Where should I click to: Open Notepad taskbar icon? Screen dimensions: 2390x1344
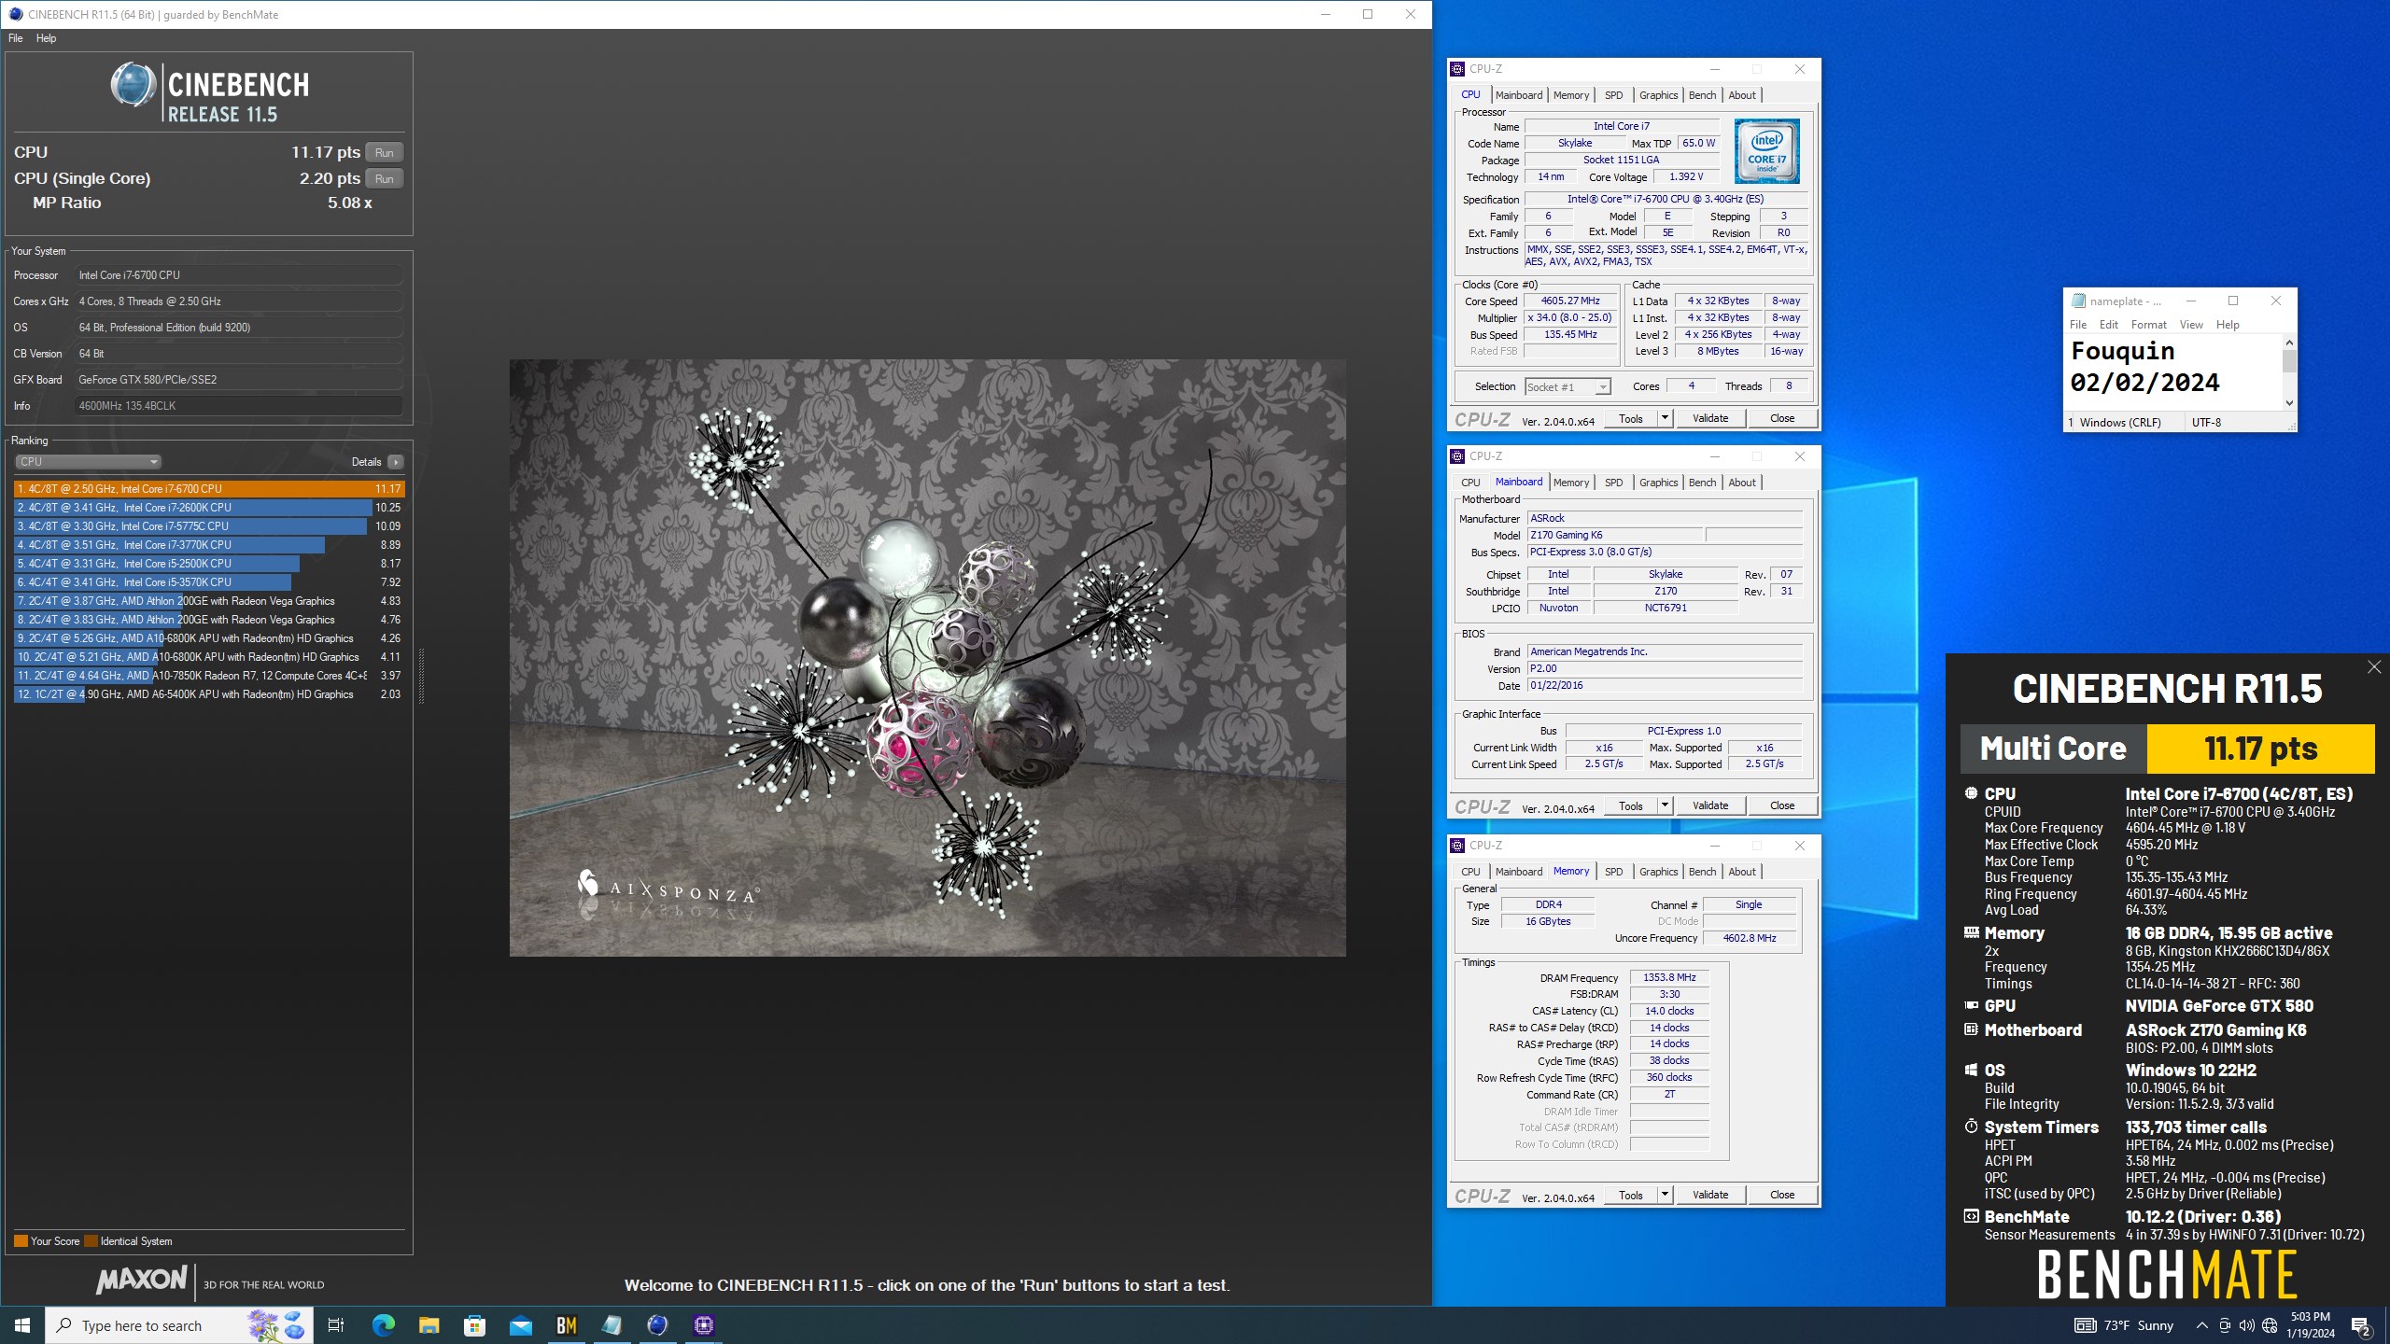(x=612, y=1325)
